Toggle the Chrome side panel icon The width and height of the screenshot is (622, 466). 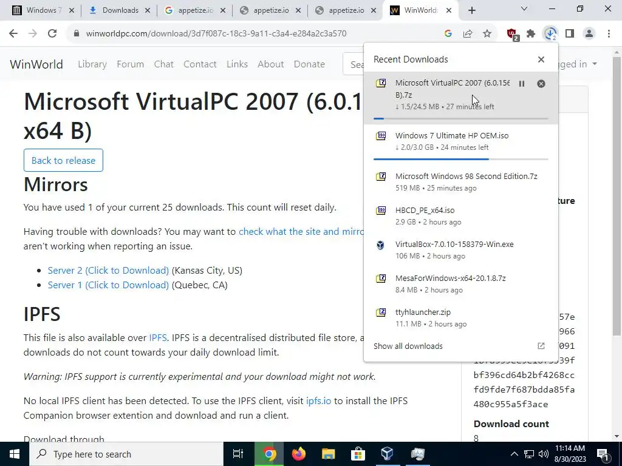[x=570, y=34]
